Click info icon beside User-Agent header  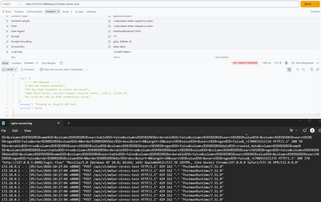(x=109, y=31)
